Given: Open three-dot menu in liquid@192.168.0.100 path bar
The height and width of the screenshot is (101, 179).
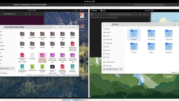Looking at the screenshot, I should pyautogui.click(x=51, y=27).
